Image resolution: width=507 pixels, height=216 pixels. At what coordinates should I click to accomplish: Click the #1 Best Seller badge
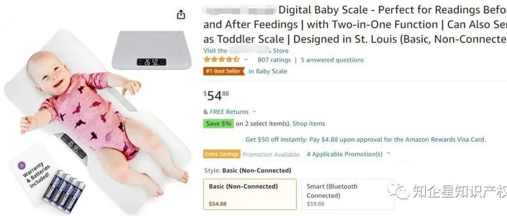(224, 71)
